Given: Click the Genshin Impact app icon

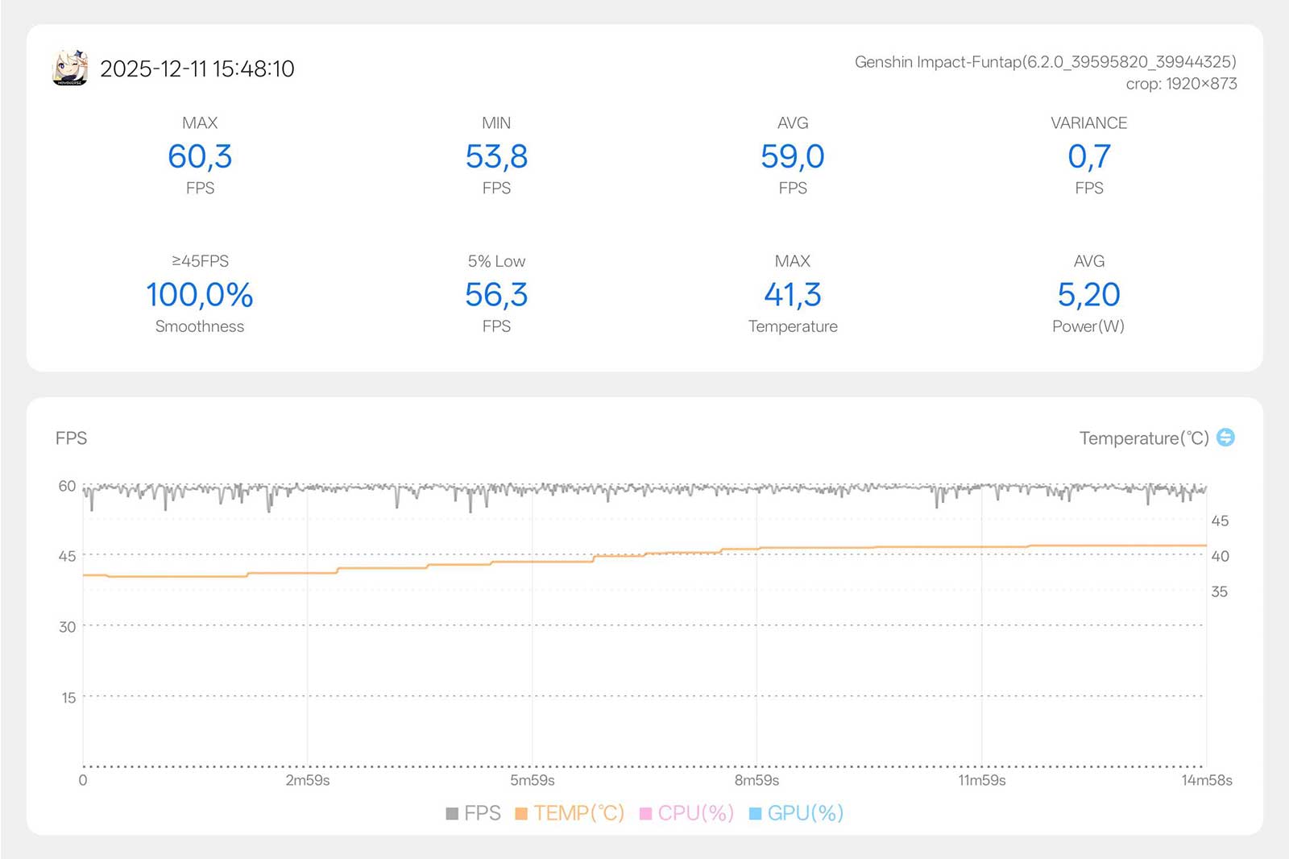Looking at the screenshot, I should coord(70,68).
